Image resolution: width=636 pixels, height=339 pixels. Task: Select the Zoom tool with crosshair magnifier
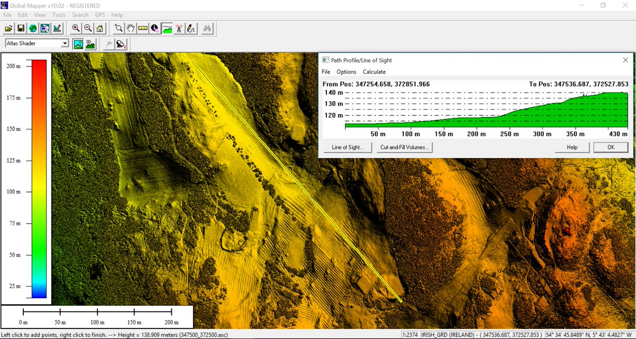(x=119, y=28)
